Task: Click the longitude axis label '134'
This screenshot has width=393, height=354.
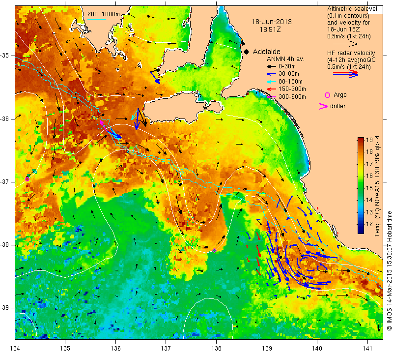Action: (x=15, y=349)
